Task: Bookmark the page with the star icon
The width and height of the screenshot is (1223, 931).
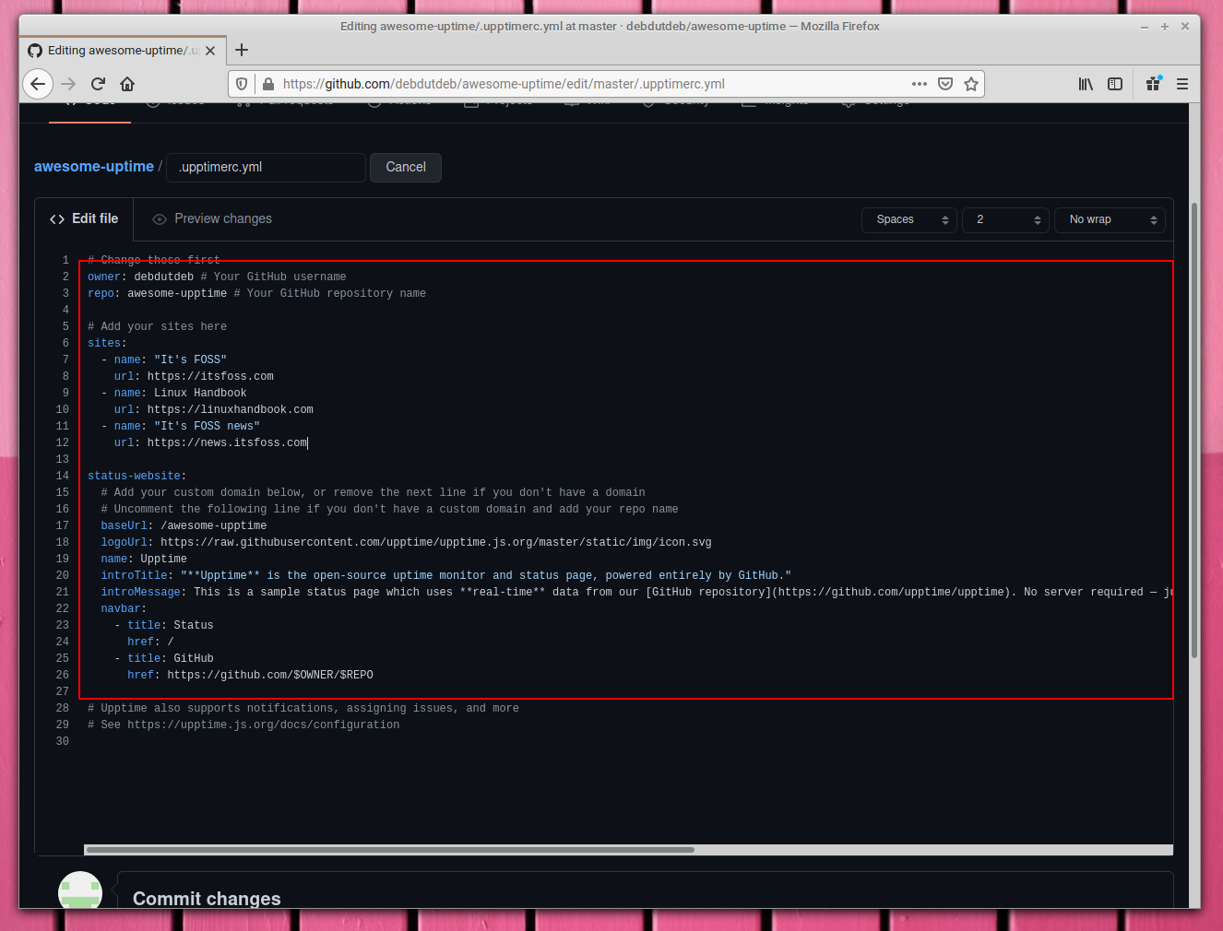Action: point(970,84)
